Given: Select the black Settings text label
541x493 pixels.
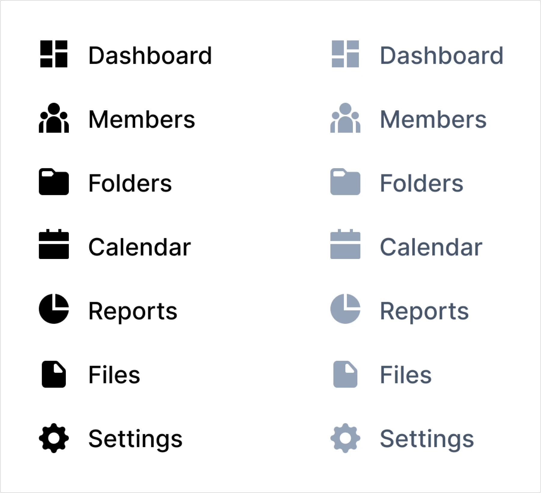Looking at the screenshot, I should coord(136,439).
